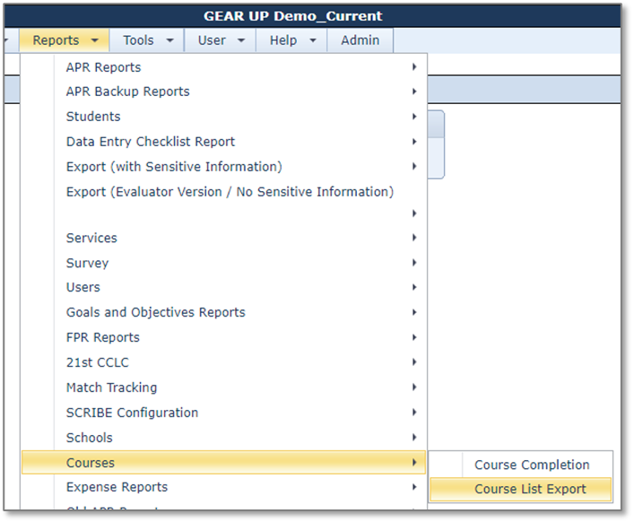This screenshot has height=522, width=634.
Task: Click dropdown arrow beside Tools
Action: (169, 40)
